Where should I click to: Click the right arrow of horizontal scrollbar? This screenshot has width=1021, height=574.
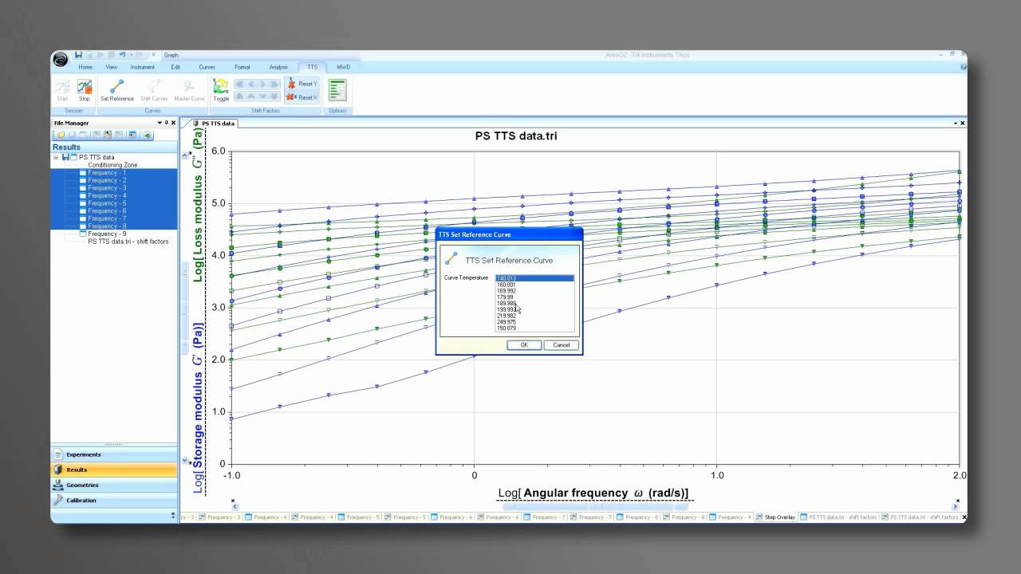tap(956, 506)
